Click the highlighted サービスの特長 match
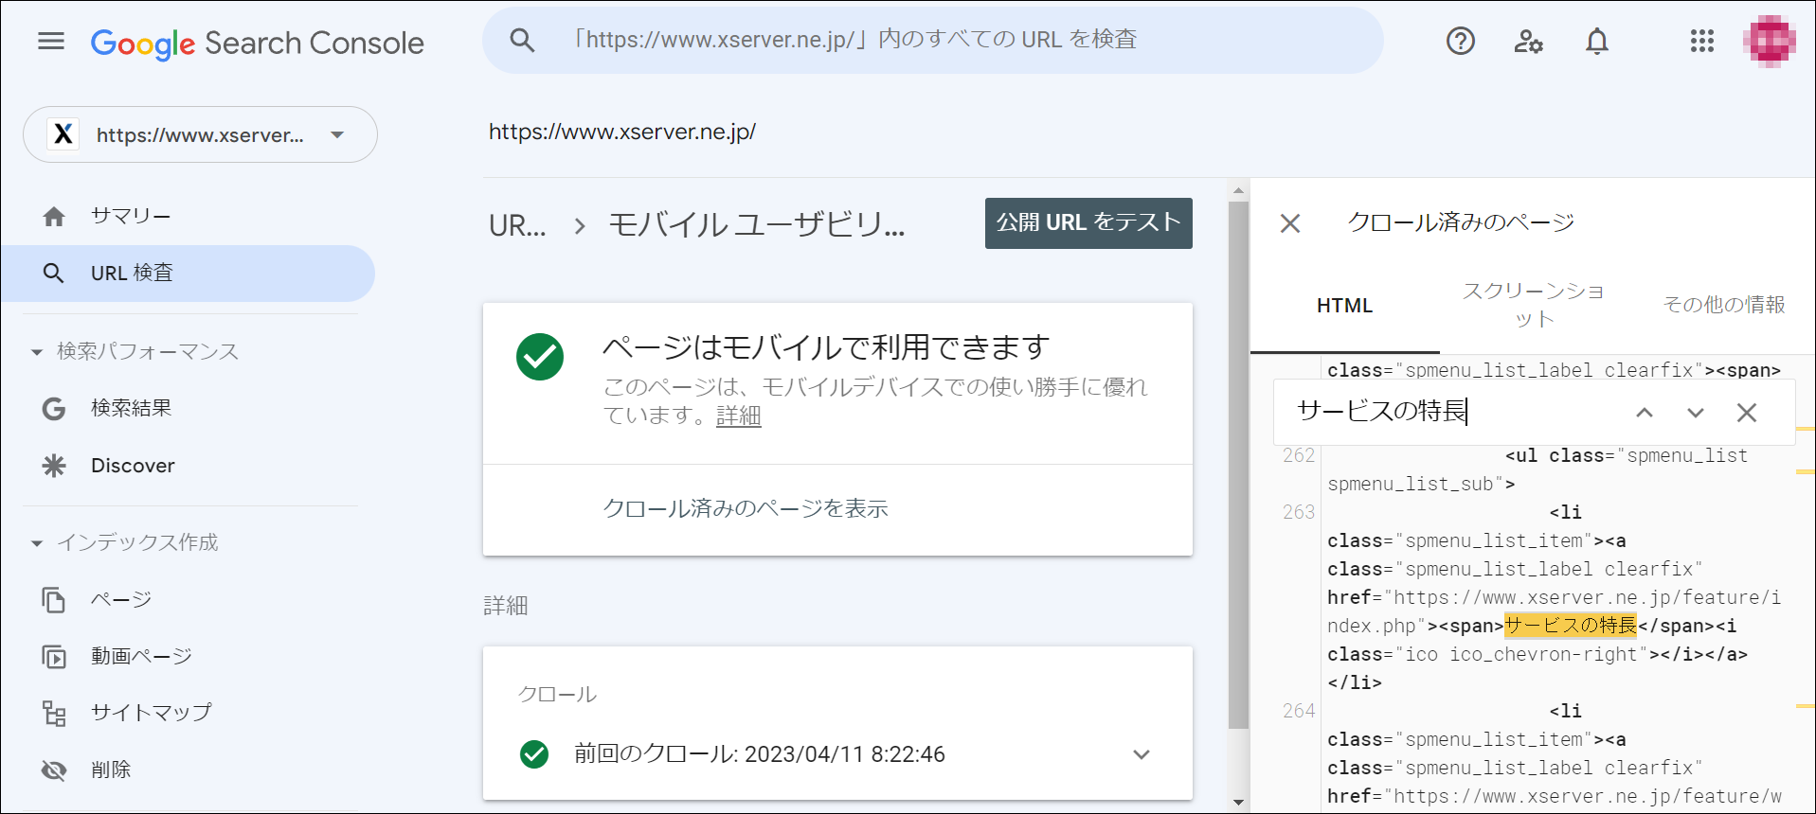1816x814 pixels. (x=1571, y=626)
